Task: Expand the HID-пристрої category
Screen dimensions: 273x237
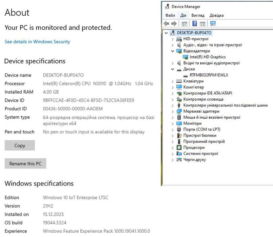Action: click(x=173, y=39)
